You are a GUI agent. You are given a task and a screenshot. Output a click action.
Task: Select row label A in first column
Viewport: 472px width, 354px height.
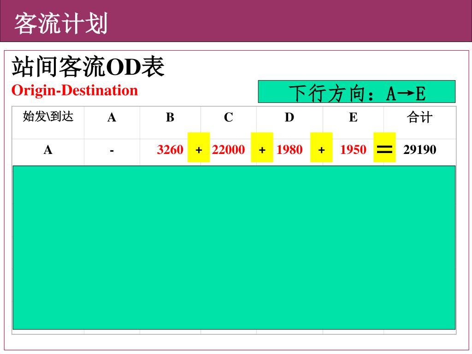48,150
